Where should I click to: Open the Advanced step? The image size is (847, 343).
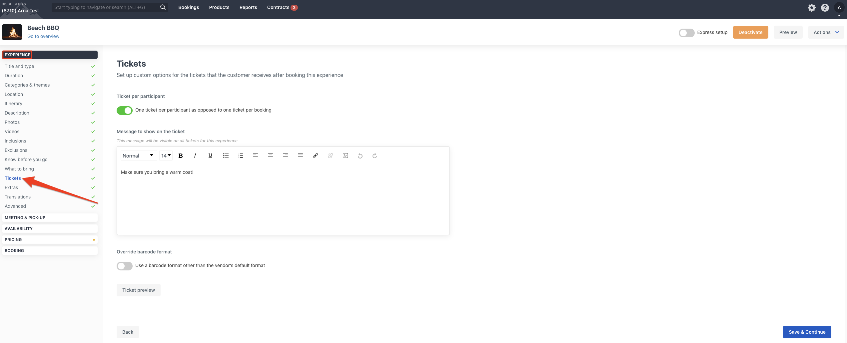[15, 206]
